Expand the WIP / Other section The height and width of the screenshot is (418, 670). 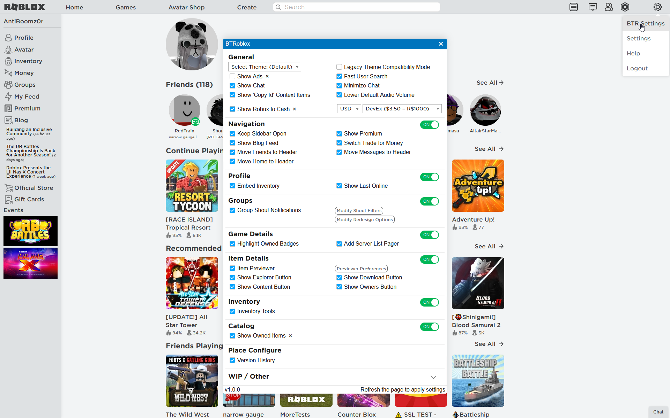[x=433, y=377]
